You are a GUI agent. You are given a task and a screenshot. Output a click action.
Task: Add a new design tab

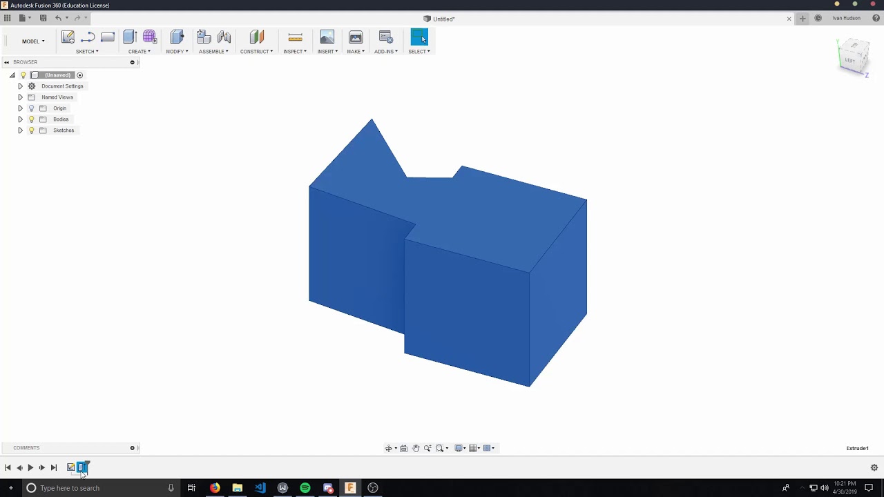tap(803, 19)
